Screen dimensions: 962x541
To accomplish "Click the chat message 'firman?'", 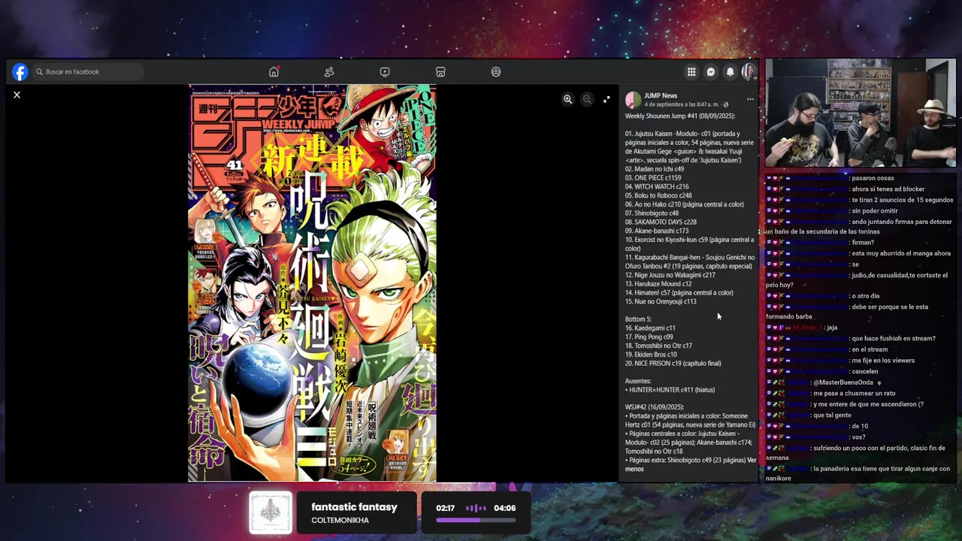I will pos(863,243).
